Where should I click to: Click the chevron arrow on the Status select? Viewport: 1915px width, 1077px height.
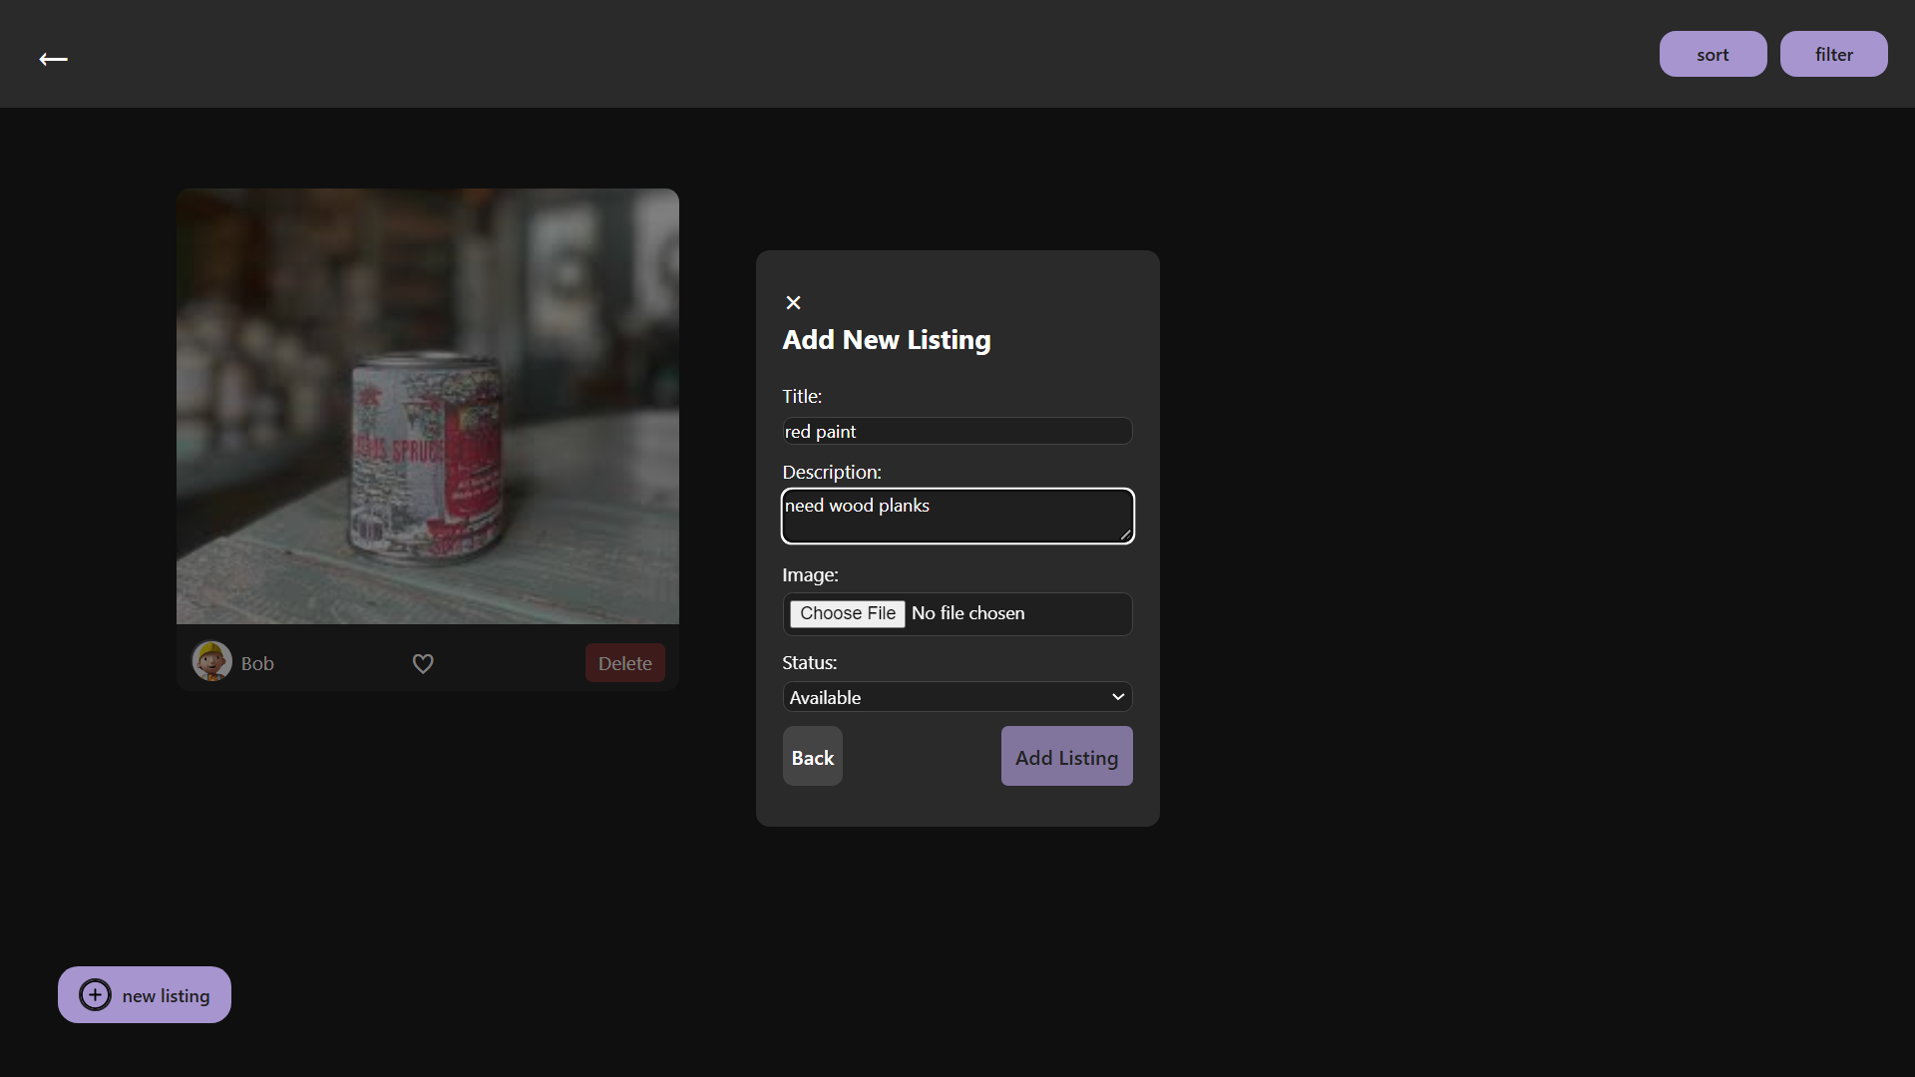(1117, 697)
